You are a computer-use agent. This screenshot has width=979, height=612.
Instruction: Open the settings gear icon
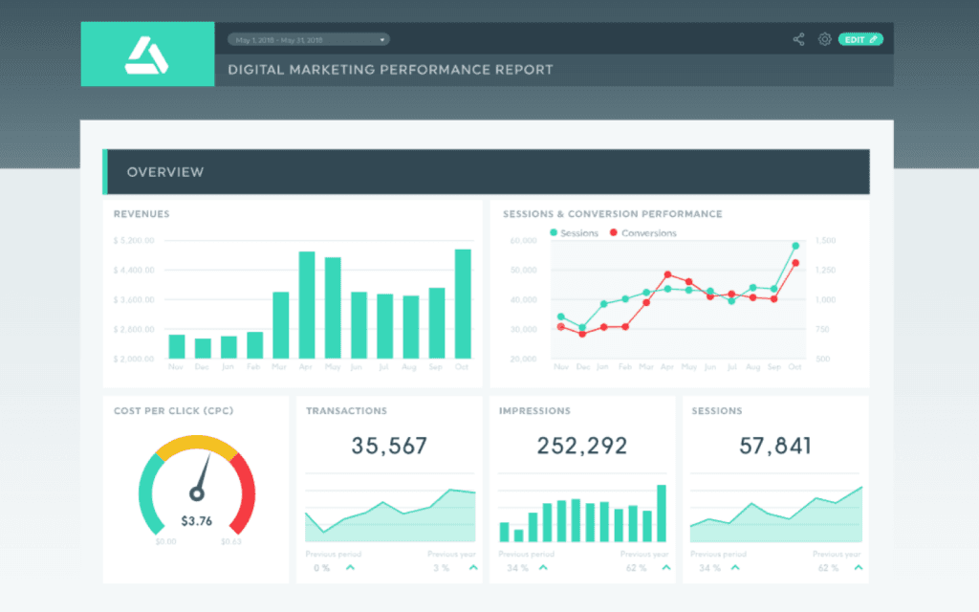point(825,39)
